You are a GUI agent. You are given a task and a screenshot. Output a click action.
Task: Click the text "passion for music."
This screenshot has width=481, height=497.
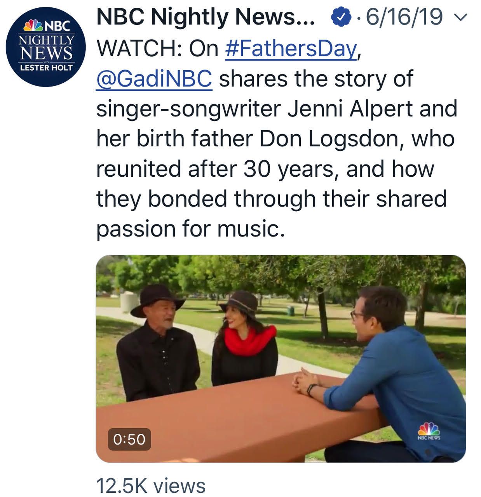[191, 228]
